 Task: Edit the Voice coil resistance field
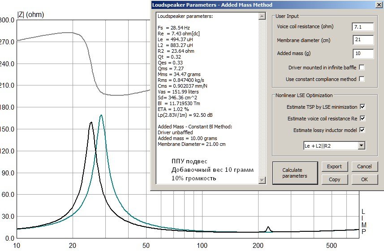363,27
